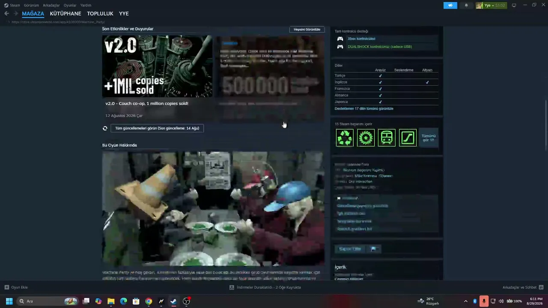548x308 pixels.
Task: Open the Oyunlar menu
Action: coord(70,5)
